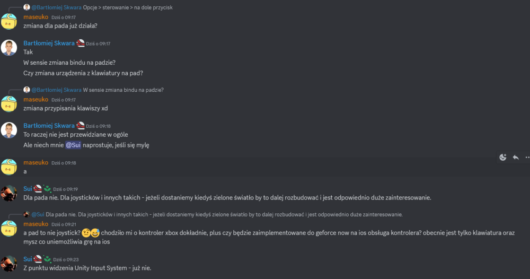This screenshot has width=530, height=279.
Task: Click Sui's username at 09:19
Action: [x=28, y=188]
